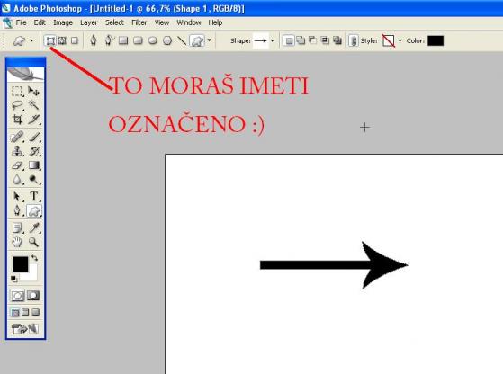Switch to Fill pixels mode
The width and height of the screenshot is (503, 374).
point(74,40)
